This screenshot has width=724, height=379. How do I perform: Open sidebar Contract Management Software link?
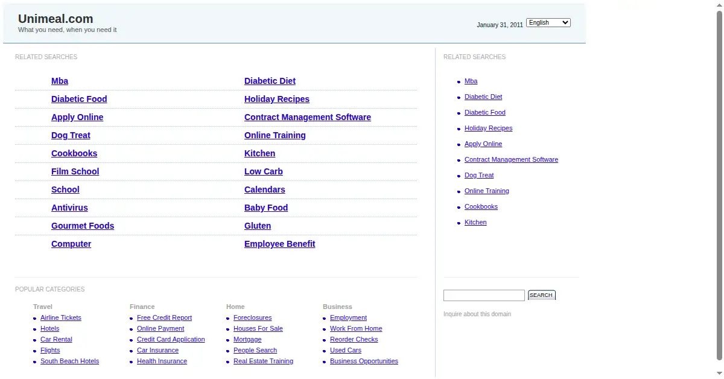pos(512,159)
